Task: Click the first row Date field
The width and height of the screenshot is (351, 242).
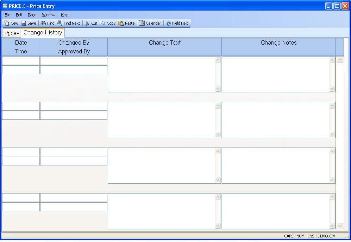Action: point(21,61)
